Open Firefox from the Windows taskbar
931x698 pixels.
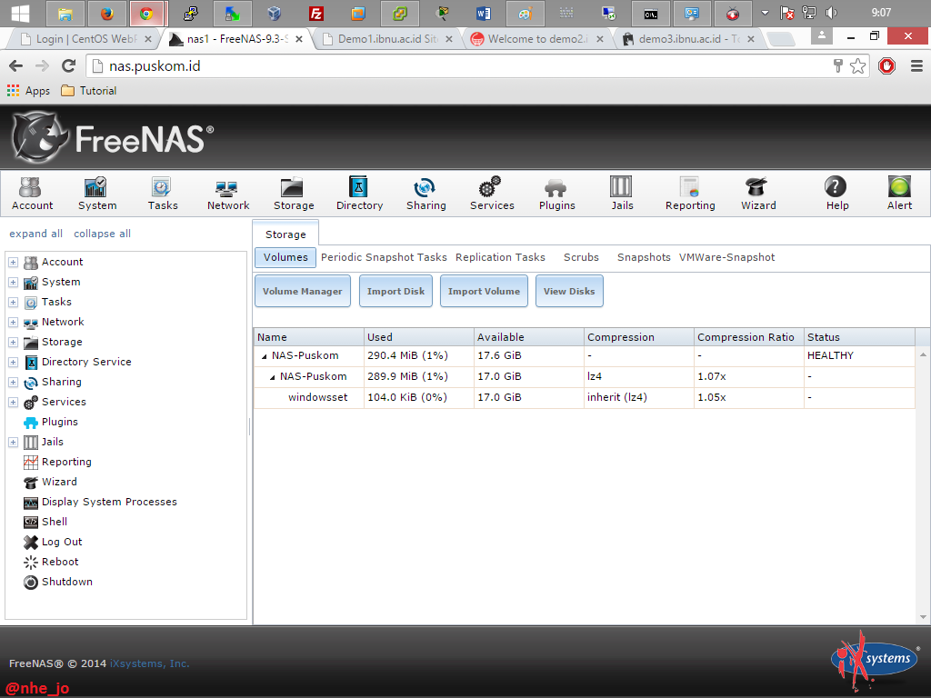[107, 13]
